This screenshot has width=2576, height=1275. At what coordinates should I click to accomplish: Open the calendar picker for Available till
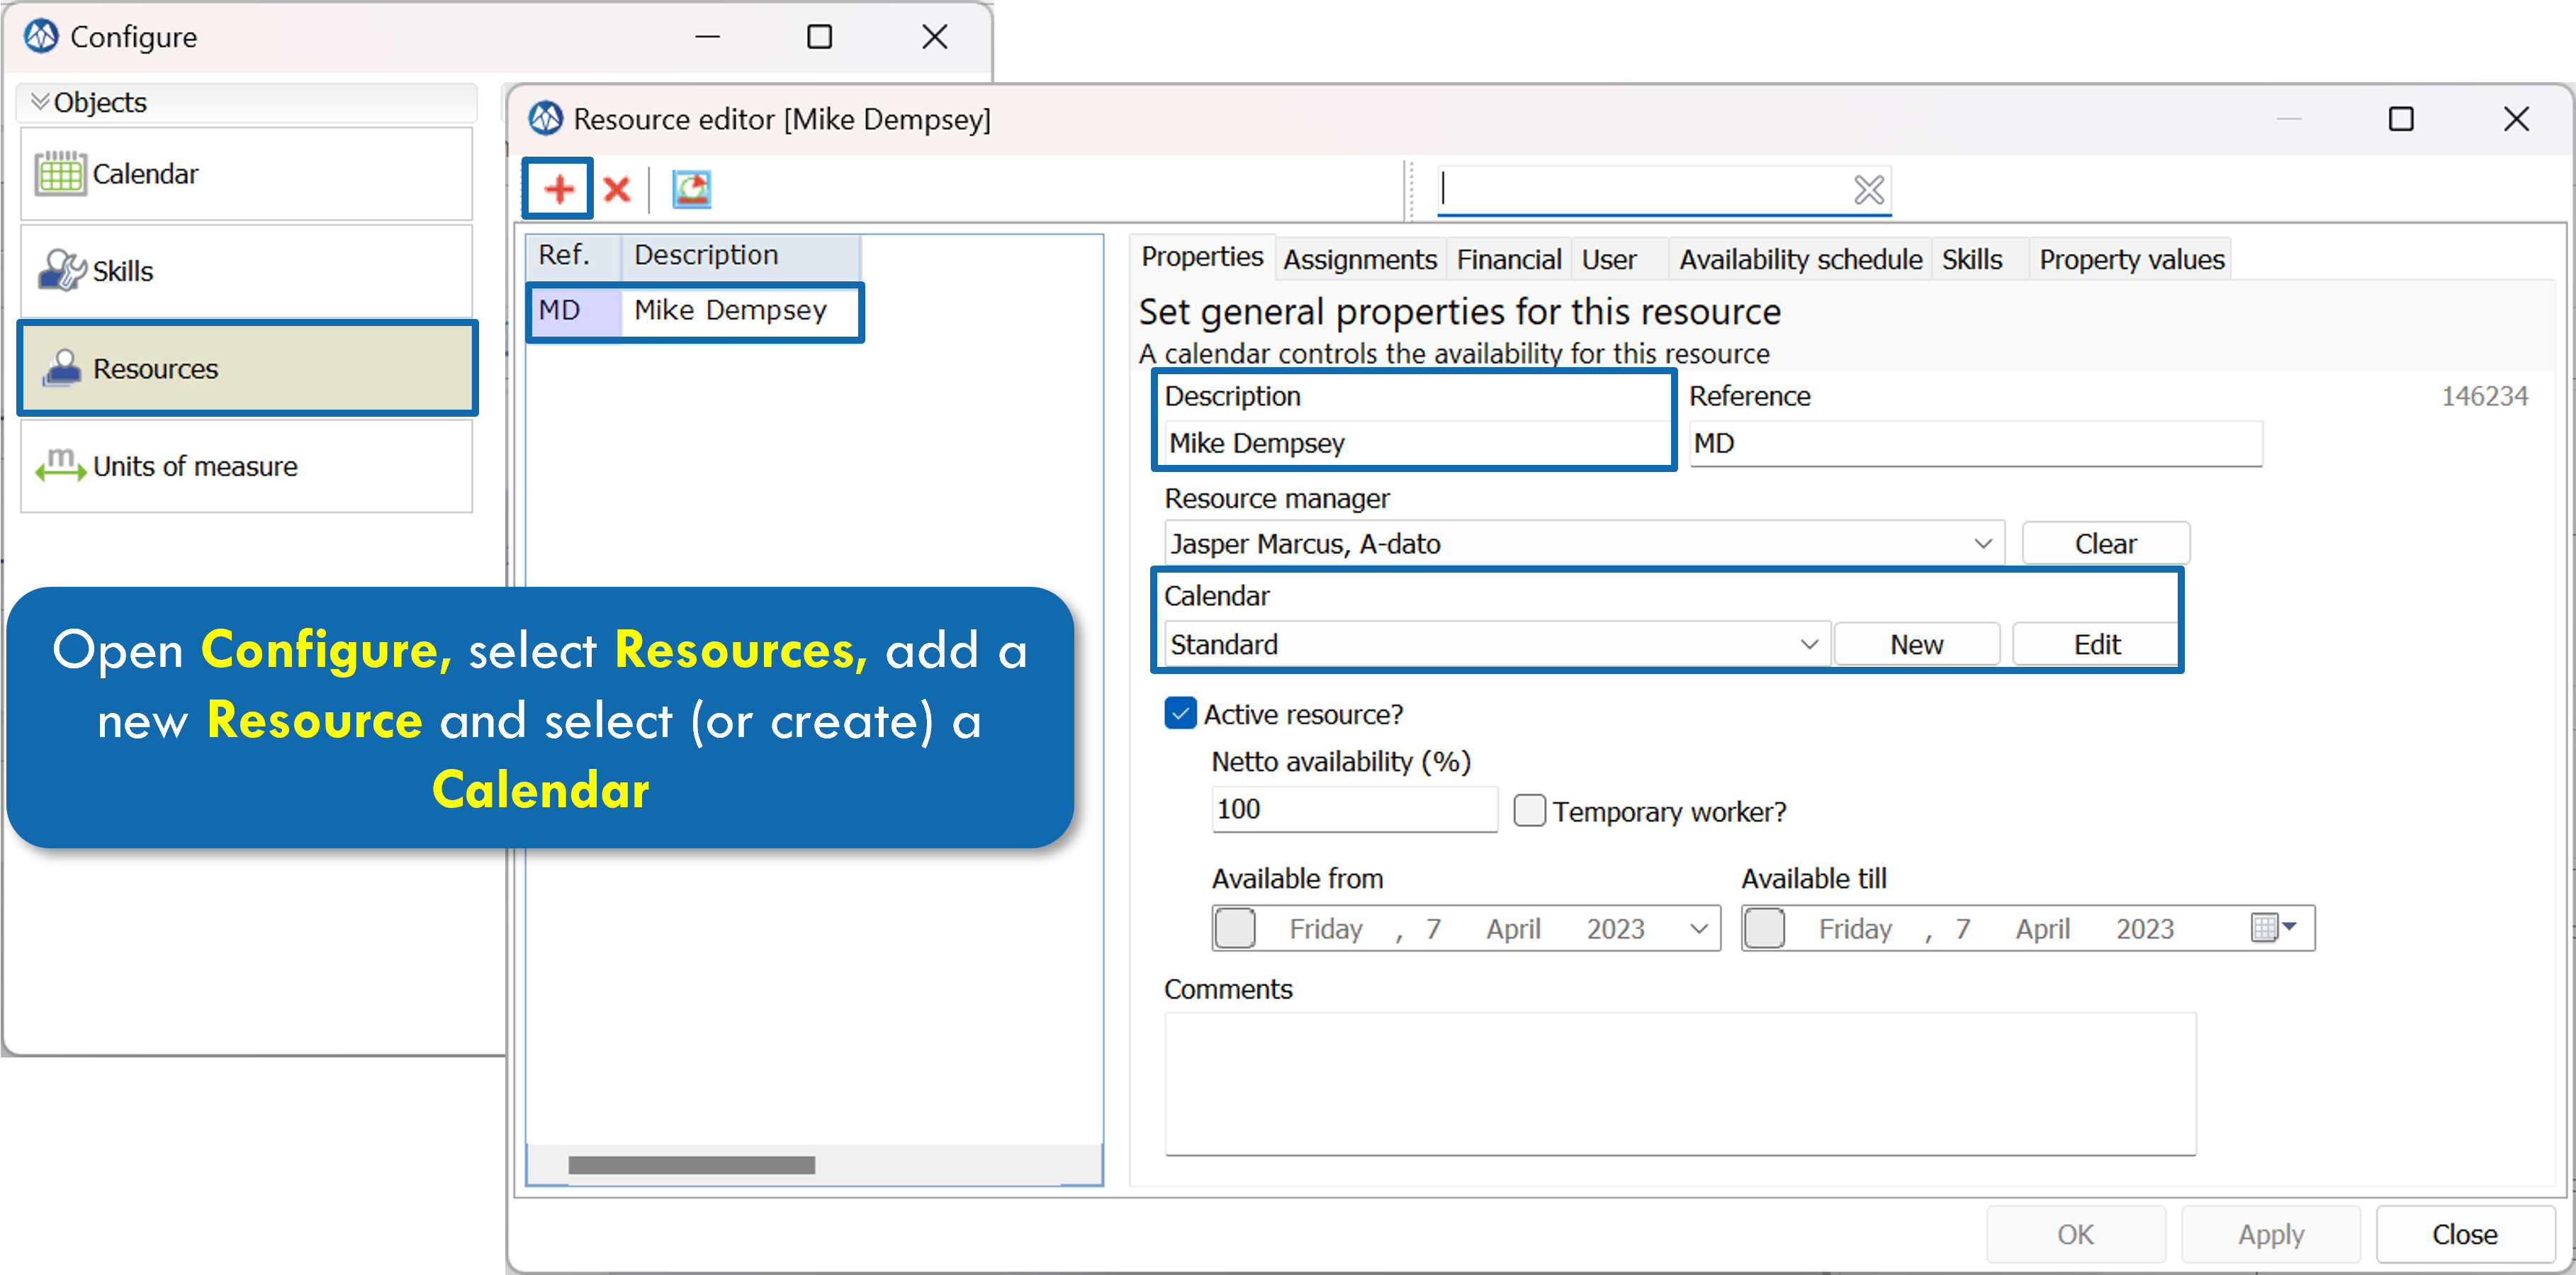click(x=2274, y=928)
